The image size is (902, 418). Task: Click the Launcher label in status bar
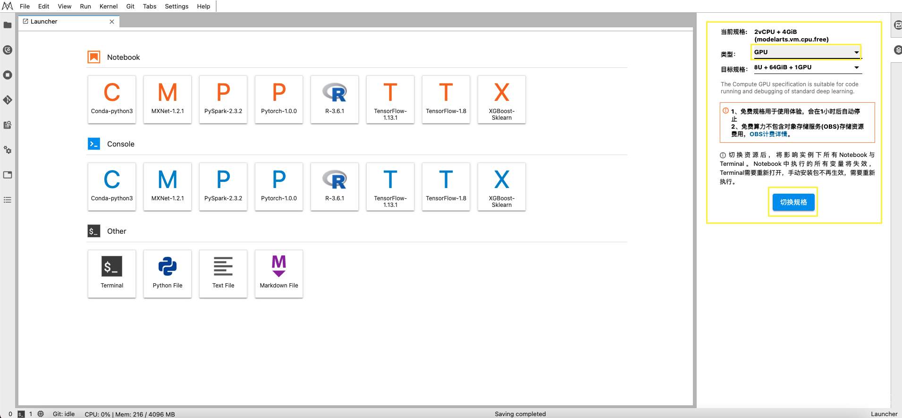(884, 414)
